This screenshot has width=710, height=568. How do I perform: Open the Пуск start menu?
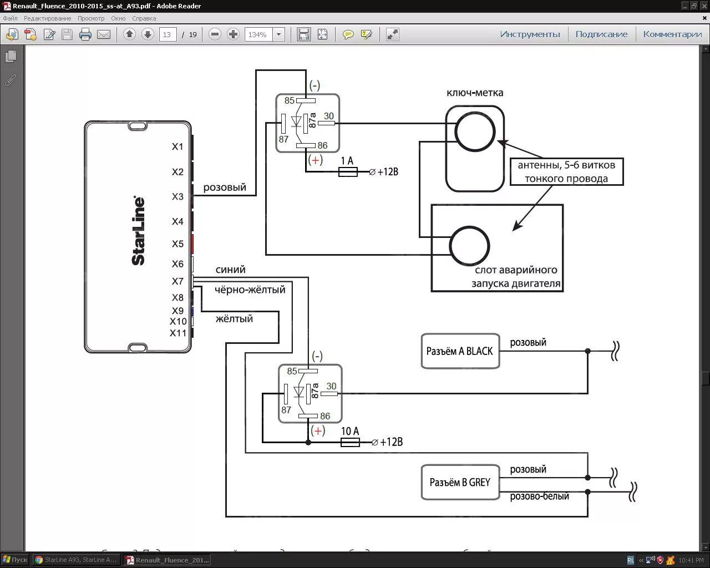(x=15, y=560)
